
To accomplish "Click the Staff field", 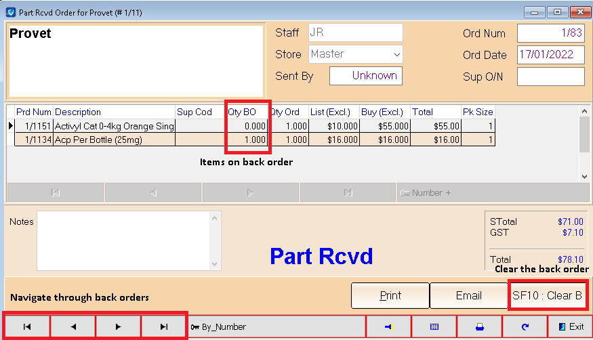I will pos(356,33).
